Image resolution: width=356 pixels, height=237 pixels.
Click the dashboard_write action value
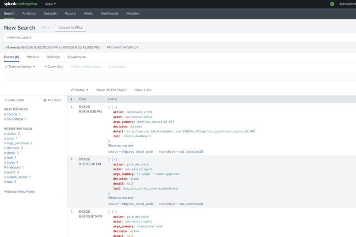click(x=140, y=112)
